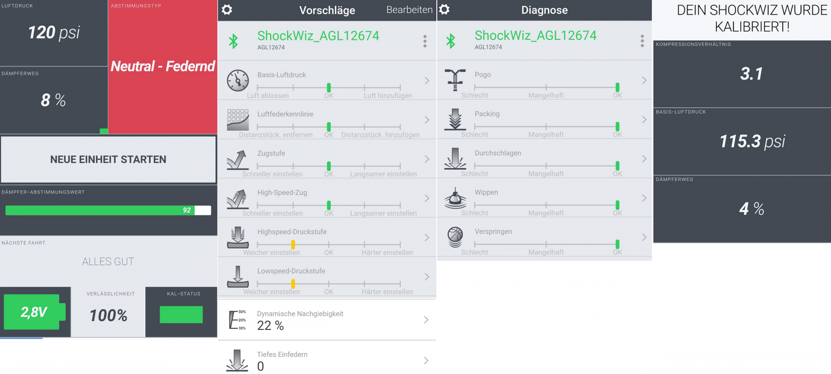Click the Verspringen ball icon
The height and width of the screenshot is (374, 831).
(455, 237)
